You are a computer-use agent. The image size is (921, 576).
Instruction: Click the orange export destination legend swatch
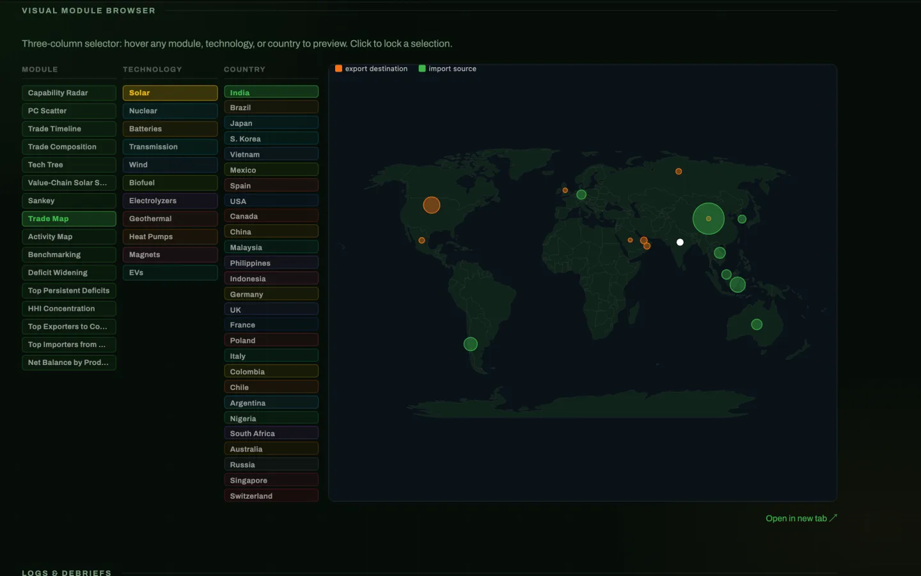click(x=338, y=68)
